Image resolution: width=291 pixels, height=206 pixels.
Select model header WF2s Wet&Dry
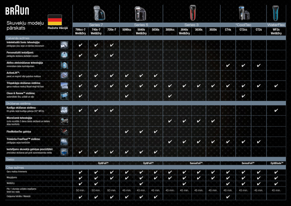pyautogui.click(x=276, y=31)
